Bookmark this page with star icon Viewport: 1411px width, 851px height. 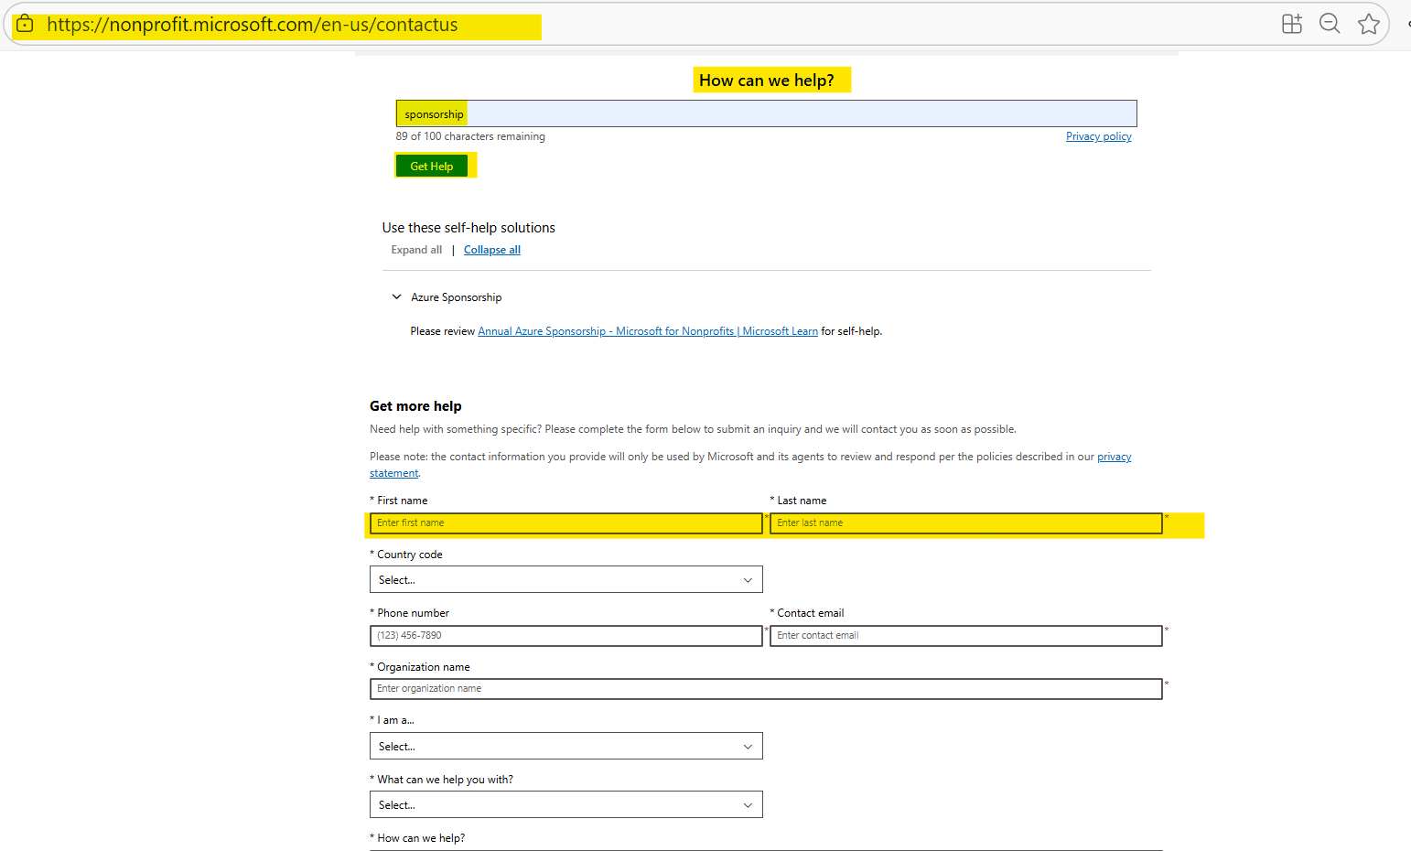[x=1368, y=24]
